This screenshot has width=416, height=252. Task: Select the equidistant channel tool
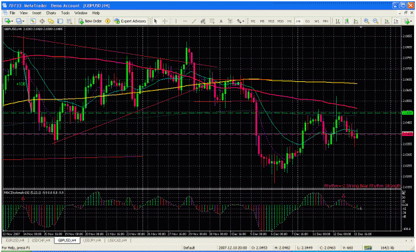pyautogui.click(x=203, y=21)
